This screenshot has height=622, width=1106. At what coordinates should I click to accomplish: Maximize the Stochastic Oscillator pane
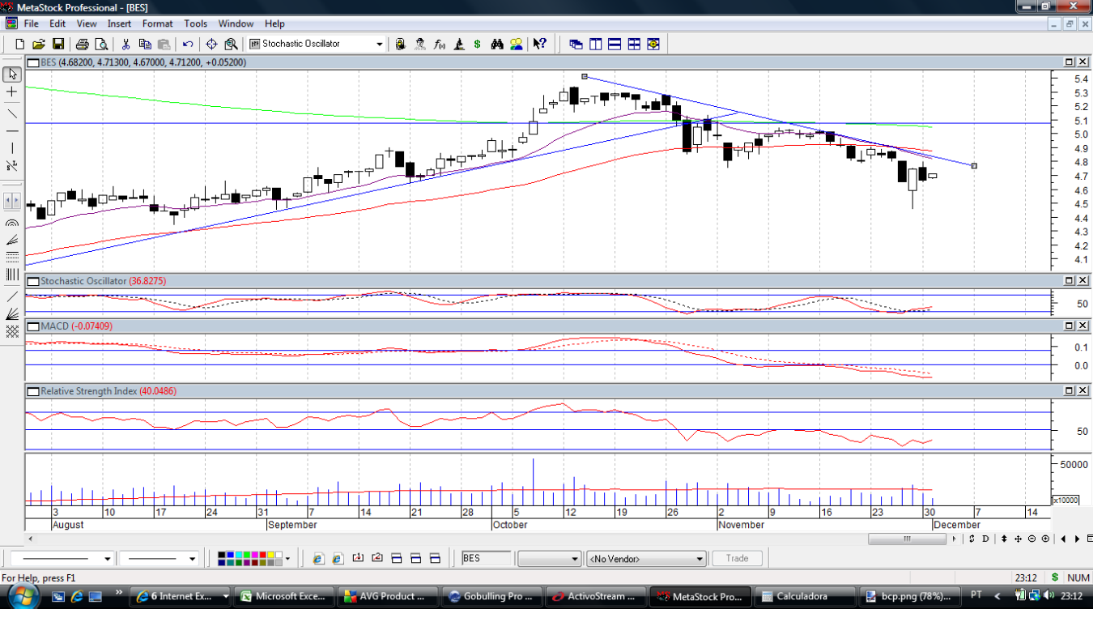click(1069, 280)
